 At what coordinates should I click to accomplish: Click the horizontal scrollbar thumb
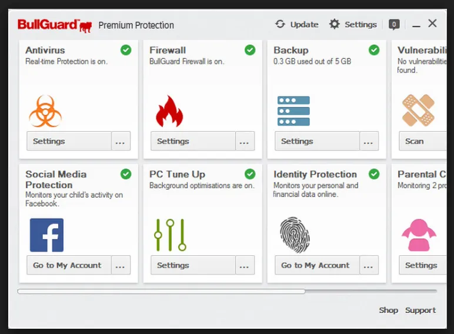coord(161,291)
